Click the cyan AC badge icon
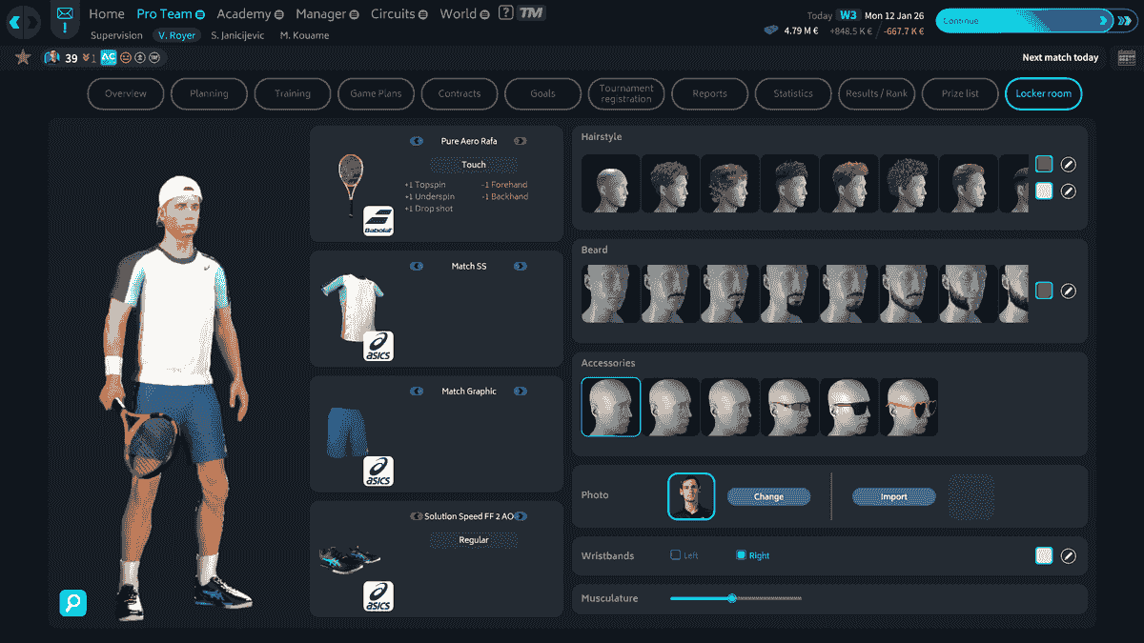This screenshot has height=643, width=1144. [108, 57]
